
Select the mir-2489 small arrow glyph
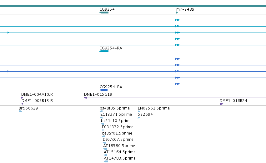pyautogui.click(x=177, y=13)
